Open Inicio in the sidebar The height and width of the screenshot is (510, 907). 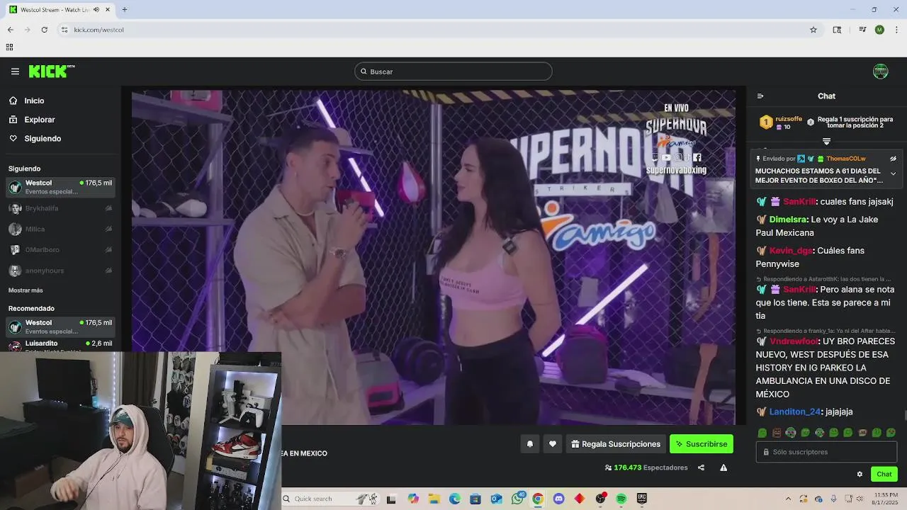click(34, 101)
